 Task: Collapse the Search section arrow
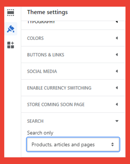[117, 121]
